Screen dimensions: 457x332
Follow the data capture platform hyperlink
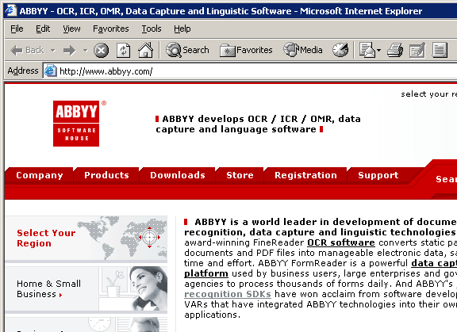point(434,263)
